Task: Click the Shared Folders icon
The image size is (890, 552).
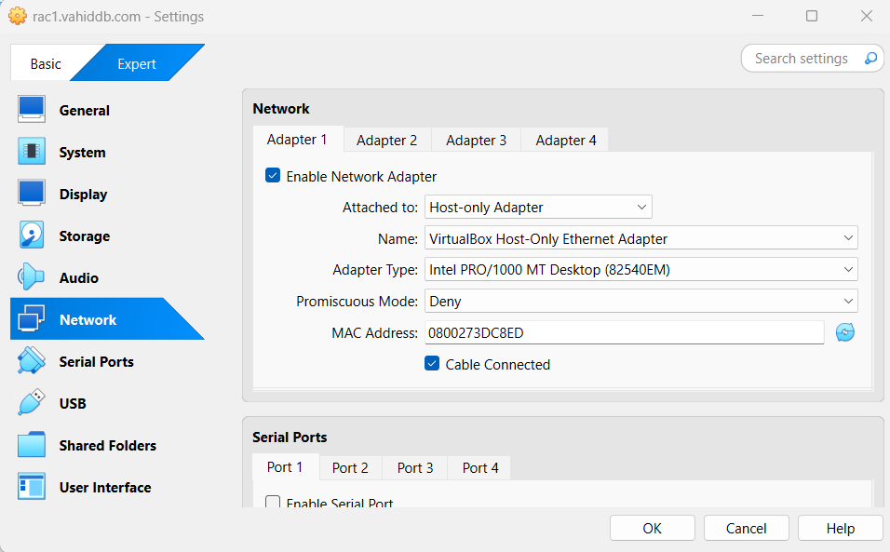Action: pos(32,445)
